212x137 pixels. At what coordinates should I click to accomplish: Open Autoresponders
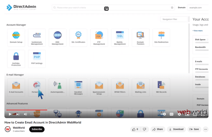pos(58,88)
